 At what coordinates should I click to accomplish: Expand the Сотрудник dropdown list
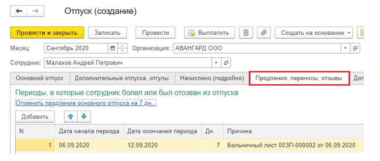[x=216, y=63]
